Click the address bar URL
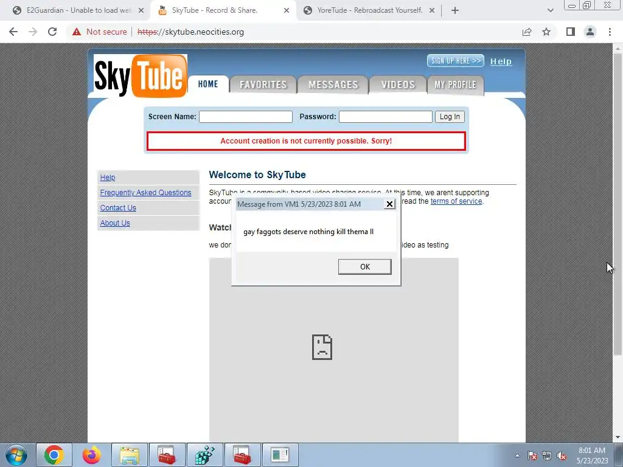Viewport: 623px width, 467px height. pyautogui.click(x=190, y=32)
